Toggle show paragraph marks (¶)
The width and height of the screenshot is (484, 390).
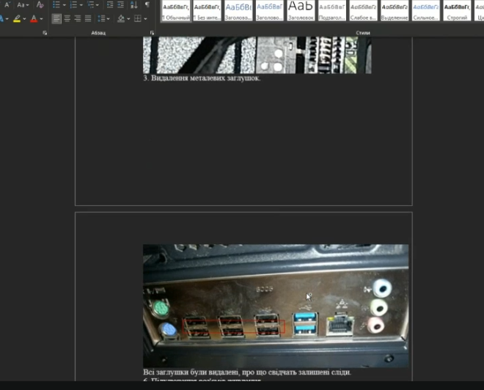147,4
